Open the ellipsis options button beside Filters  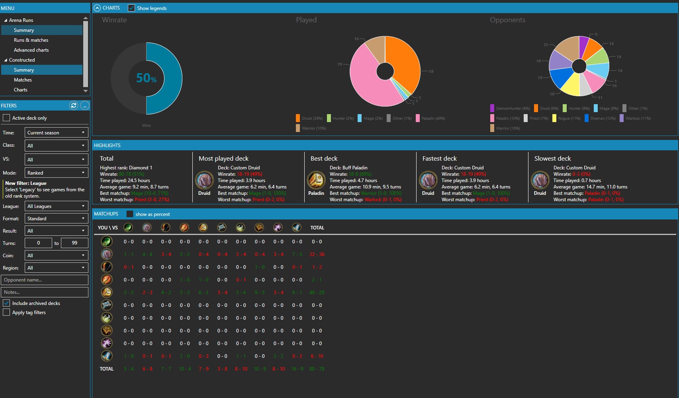pyautogui.click(x=84, y=105)
